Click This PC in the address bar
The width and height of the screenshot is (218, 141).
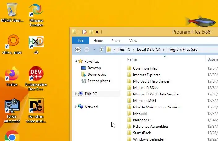pos(124,50)
